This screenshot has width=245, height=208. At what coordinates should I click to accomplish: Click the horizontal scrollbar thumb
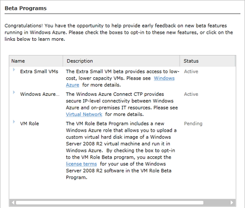(x=109, y=203)
